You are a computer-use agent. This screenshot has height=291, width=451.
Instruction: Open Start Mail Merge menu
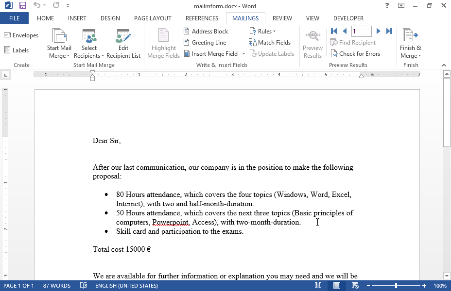[x=59, y=44]
